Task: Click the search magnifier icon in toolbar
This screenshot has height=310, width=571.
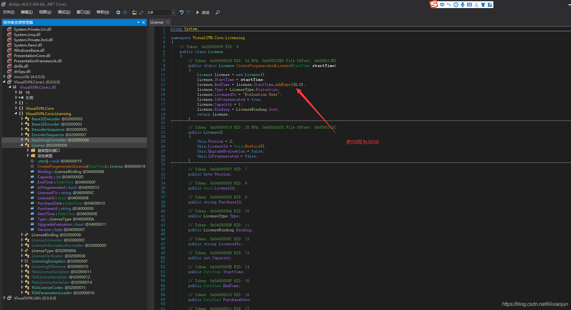Action: [218, 12]
